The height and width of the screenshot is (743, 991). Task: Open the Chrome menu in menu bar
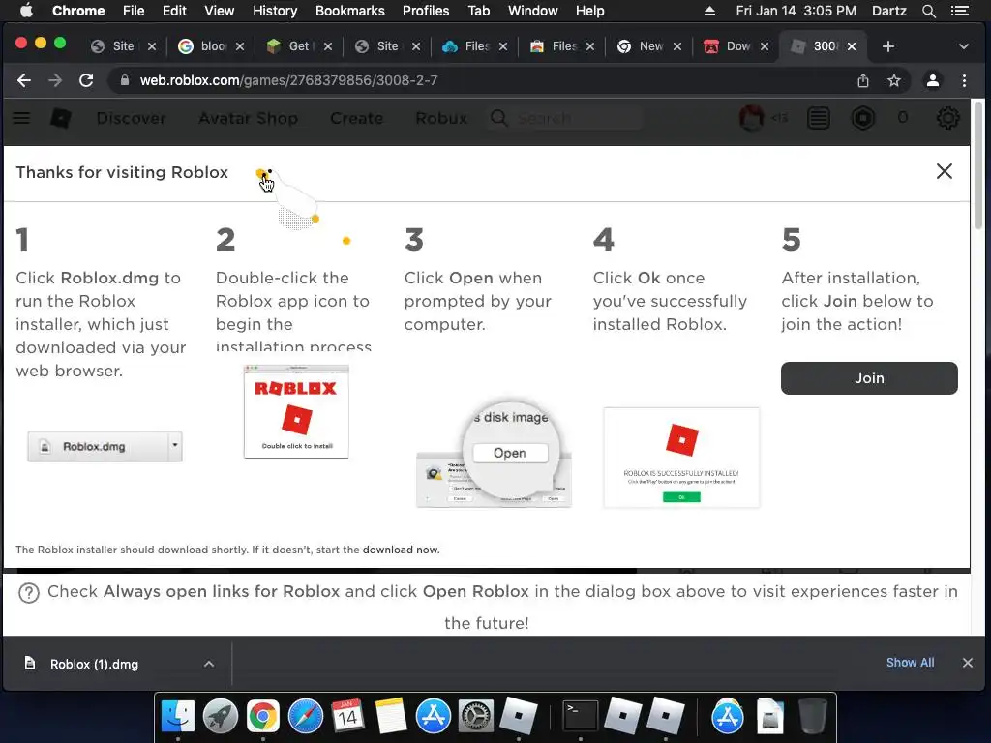(78, 11)
